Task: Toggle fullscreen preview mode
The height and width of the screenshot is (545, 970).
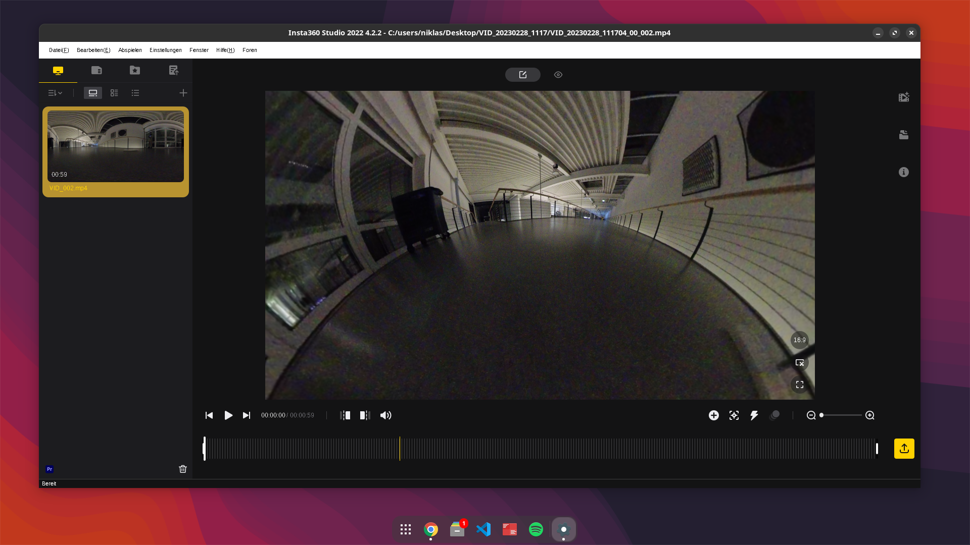Action: click(x=799, y=385)
